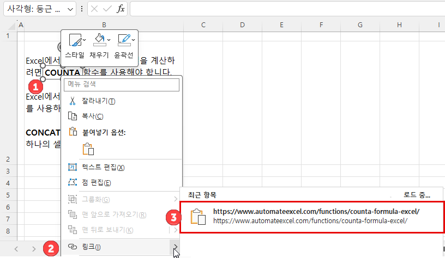The width and height of the screenshot is (445, 258).
Task: Click the formula bar cancel X icon
Action: pyautogui.click(x=94, y=9)
